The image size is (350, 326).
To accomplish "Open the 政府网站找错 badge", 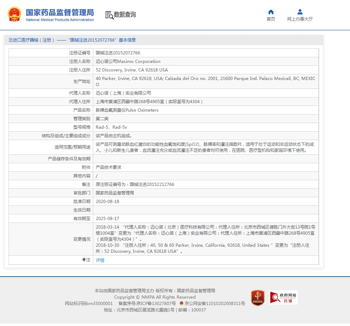I will tap(283, 298).
